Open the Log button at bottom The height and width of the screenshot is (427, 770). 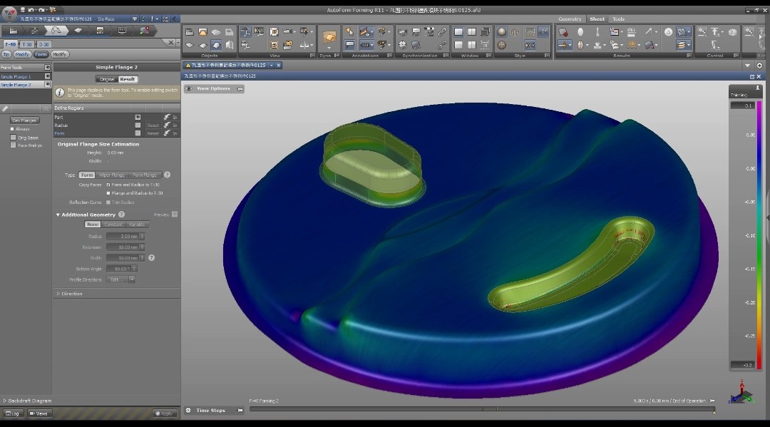(x=13, y=413)
